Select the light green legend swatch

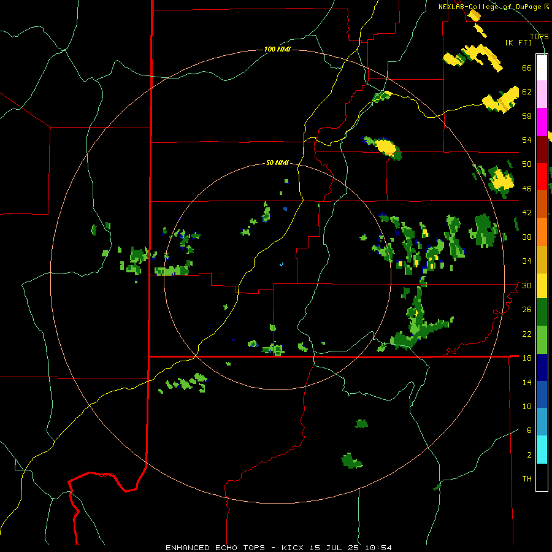click(x=542, y=340)
